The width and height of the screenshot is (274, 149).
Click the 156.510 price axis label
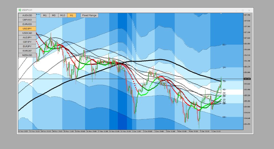point(247,55)
